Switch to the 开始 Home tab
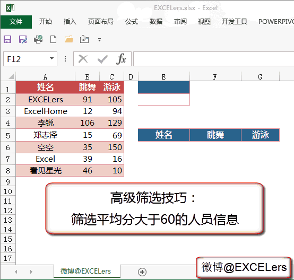The height and width of the screenshot is (280, 294). [46, 22]
